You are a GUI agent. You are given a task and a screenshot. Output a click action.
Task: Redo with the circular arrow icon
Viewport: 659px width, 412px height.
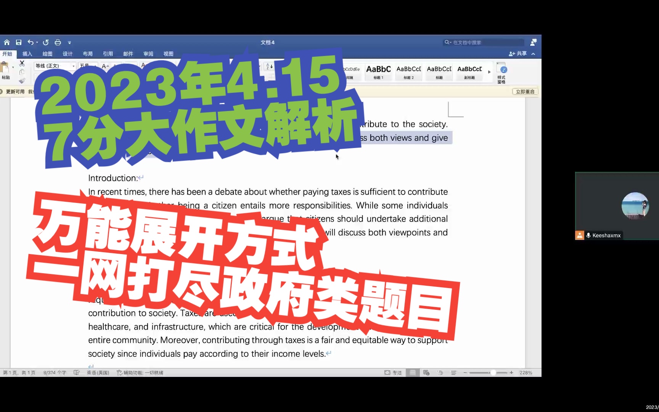tap(46, 42)
